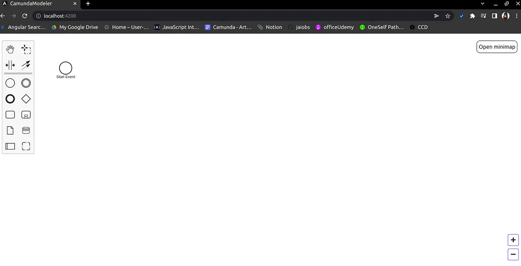The width and height of the screenshot is (521, 266).
Task: Create an EndEvent from the palette
Action: point(10,99)
